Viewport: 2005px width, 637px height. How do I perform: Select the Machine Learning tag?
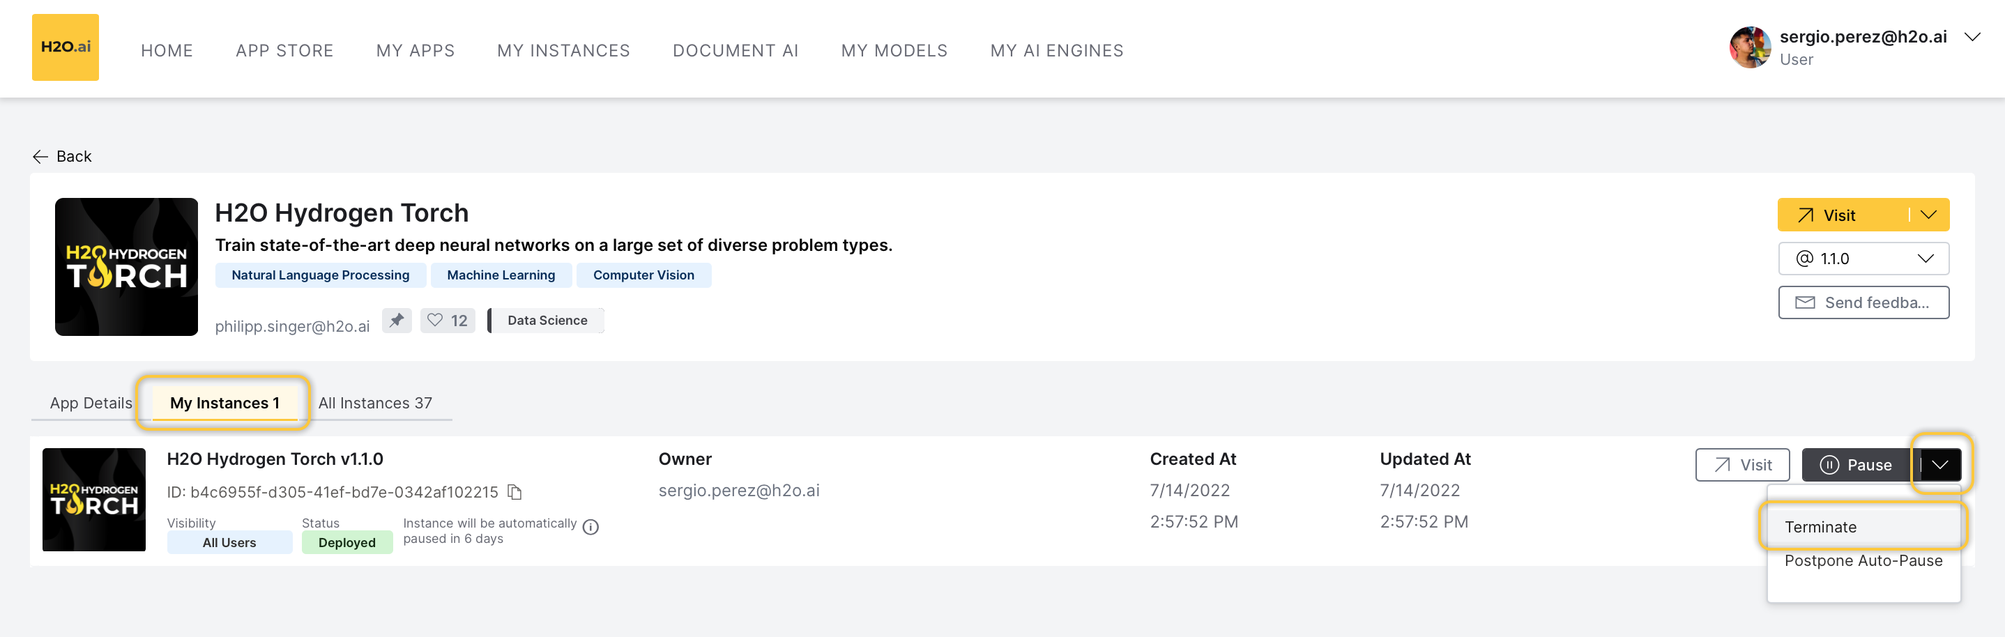[501, 275]
